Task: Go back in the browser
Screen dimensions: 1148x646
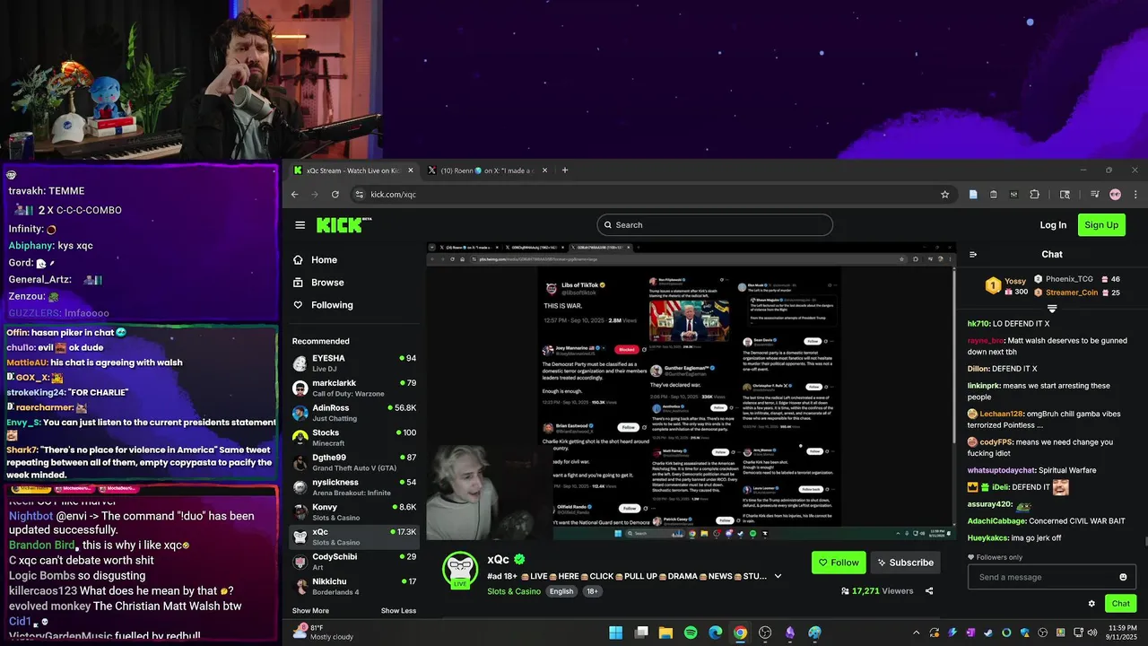Action: coord(294,195)
